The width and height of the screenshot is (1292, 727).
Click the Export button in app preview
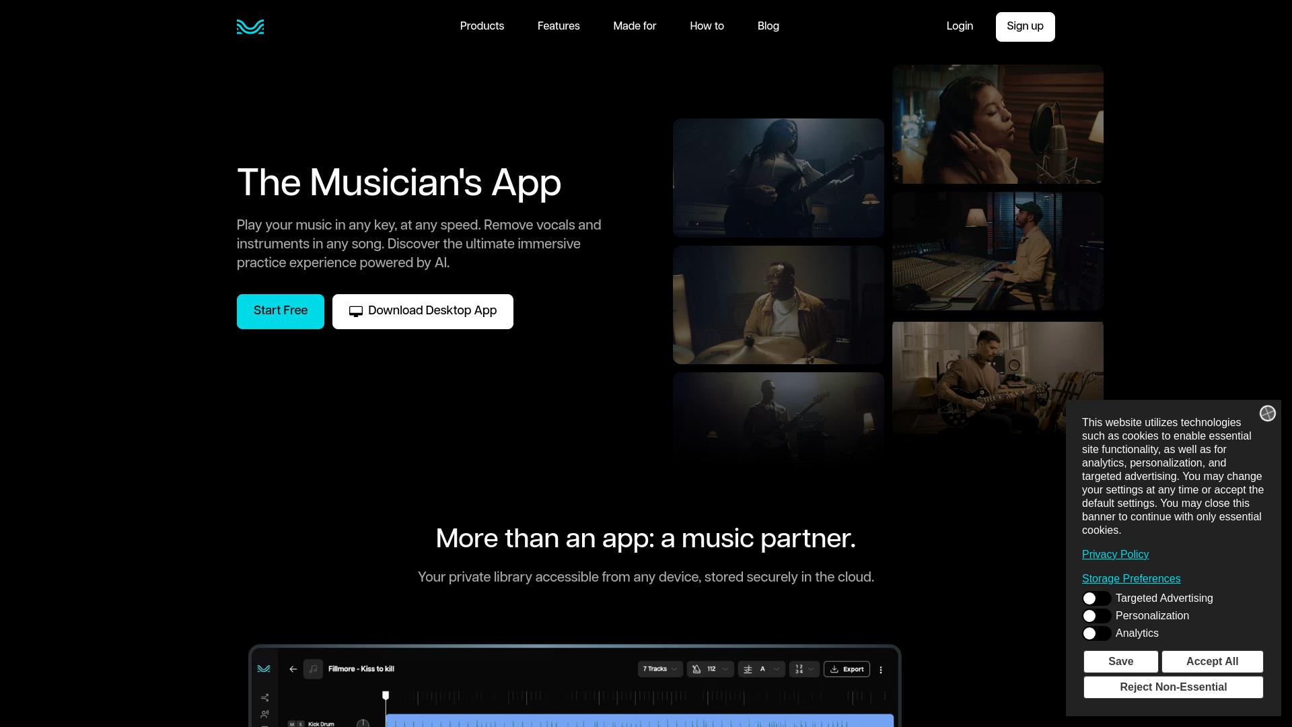coord(847,669)
